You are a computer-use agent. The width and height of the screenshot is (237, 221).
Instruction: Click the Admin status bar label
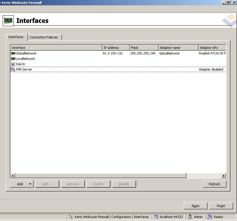(x=198, y=217)
